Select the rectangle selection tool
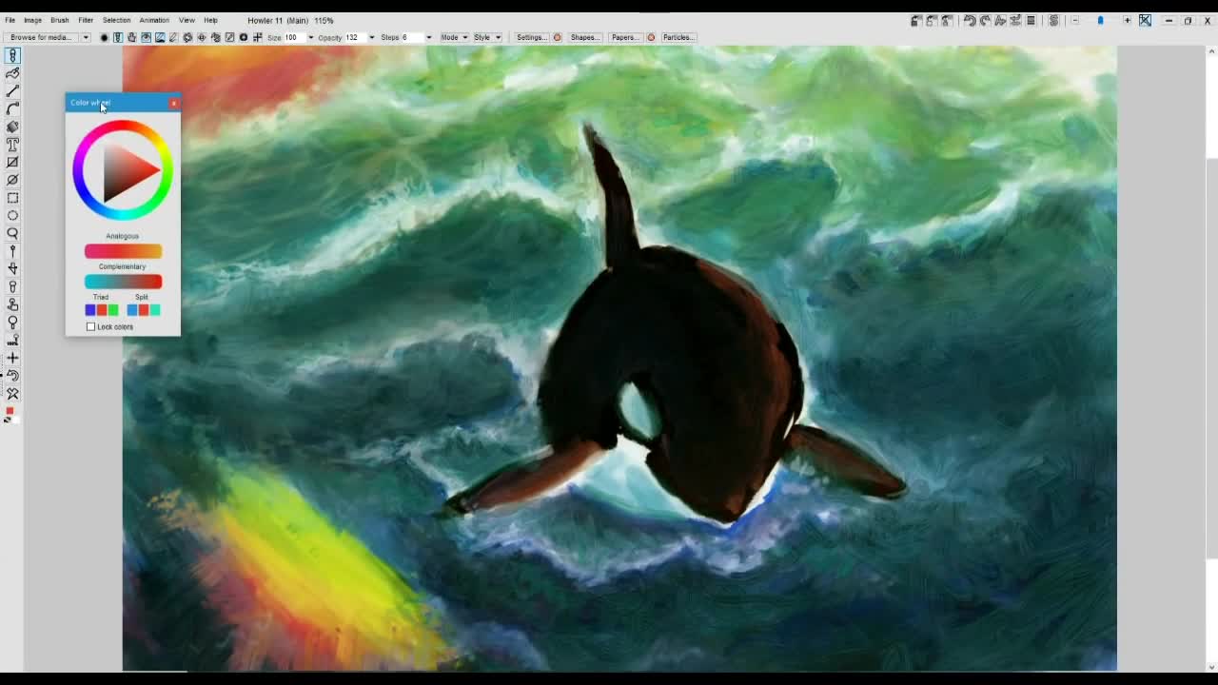This screenshot has height=685, width=1218. point(12,198)
